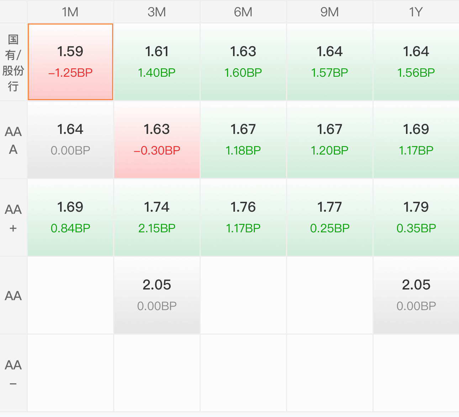Click AA+ 1Y cell showing 1.79

(416, 217)
